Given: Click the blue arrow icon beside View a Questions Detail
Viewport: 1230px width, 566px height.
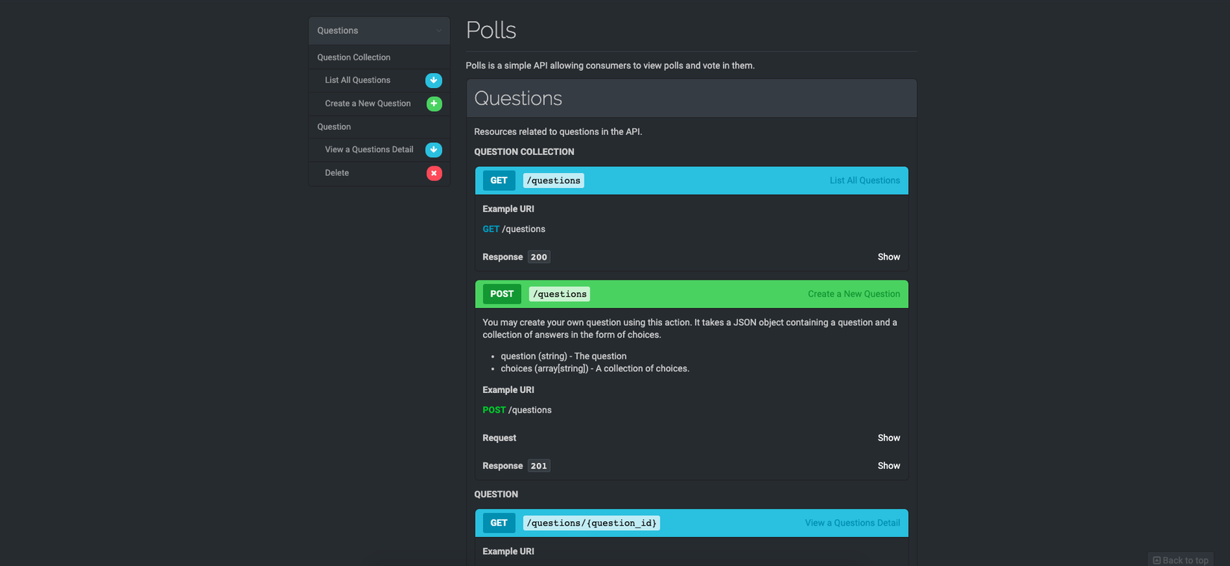Looking at the screenshot, I should tap(433, 150).
